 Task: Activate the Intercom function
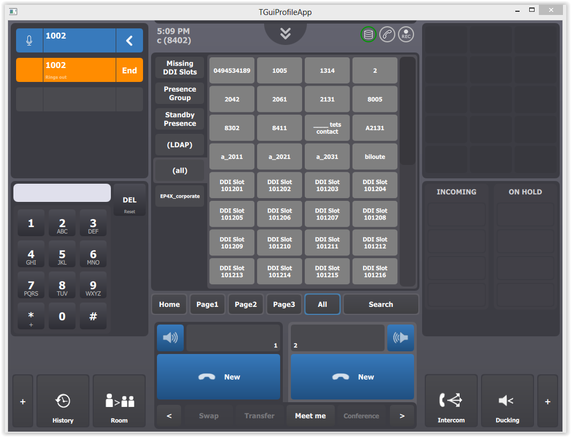pos(451,401)
